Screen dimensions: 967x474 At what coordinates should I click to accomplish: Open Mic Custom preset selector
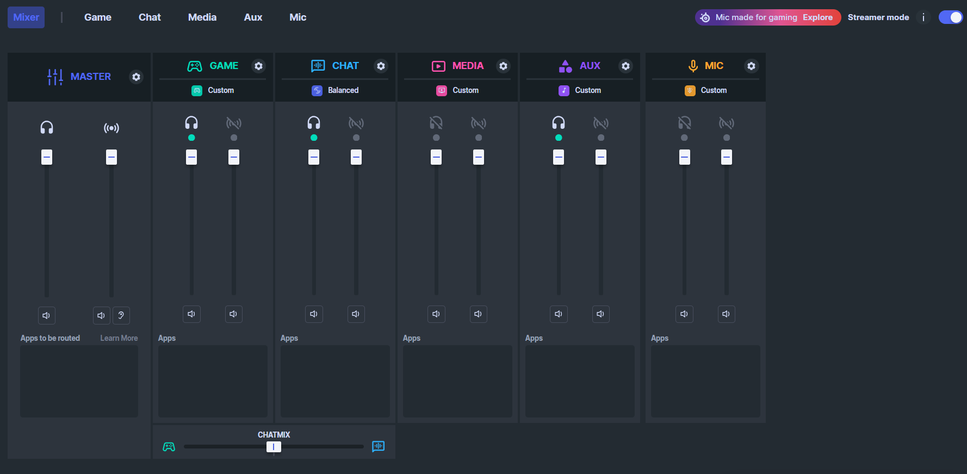[x=705, y=90]
